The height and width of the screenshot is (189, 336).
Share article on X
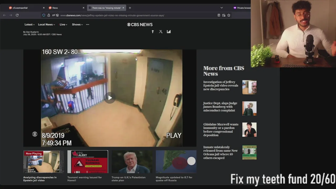click(x=161, y=31)
